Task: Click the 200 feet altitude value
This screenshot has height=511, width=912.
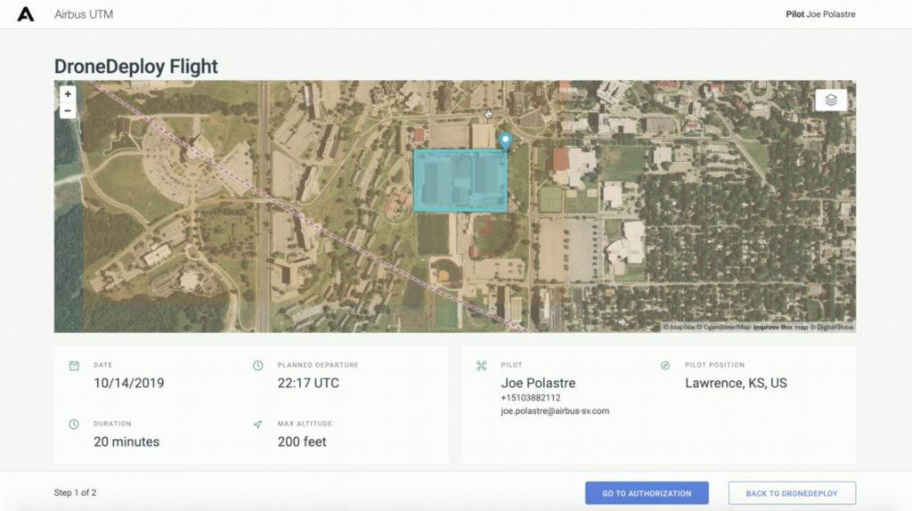Action: click(302, 442)
